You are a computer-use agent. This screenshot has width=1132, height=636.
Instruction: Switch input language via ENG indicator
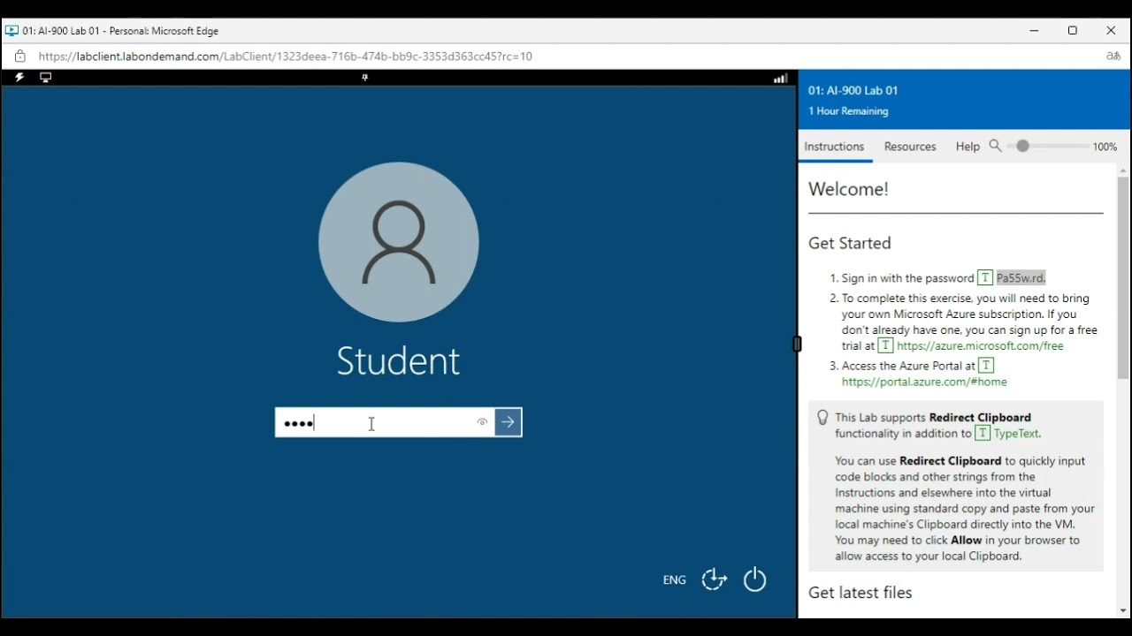point(674,580)
